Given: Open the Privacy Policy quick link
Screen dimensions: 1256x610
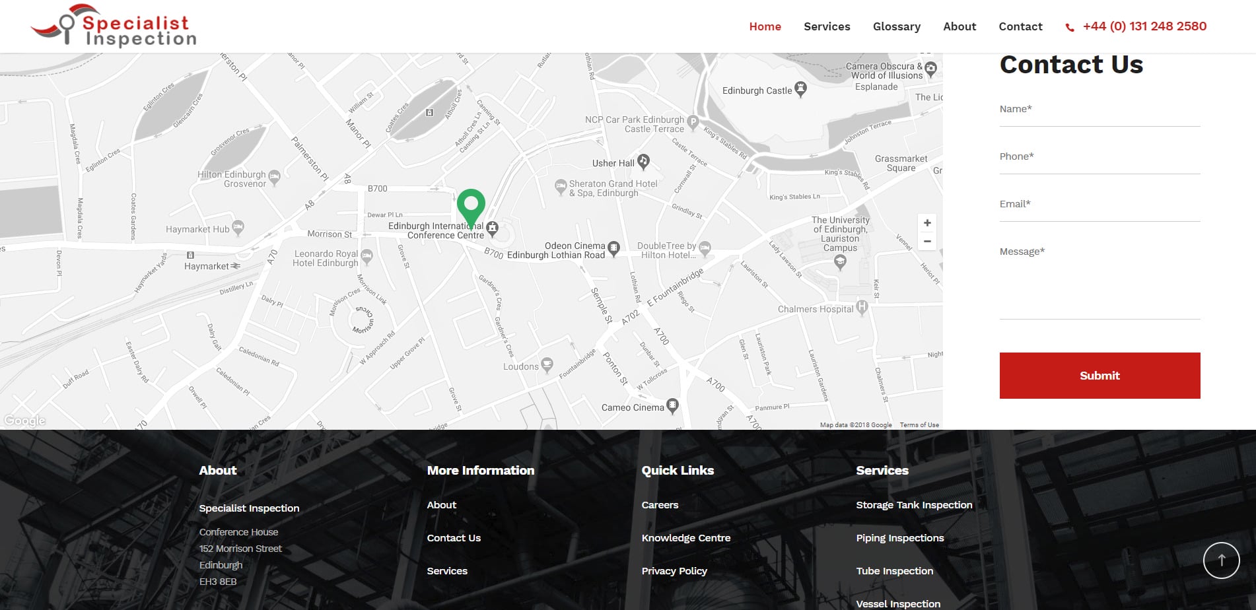Looking at the screenshot, I should pos(674,571).
